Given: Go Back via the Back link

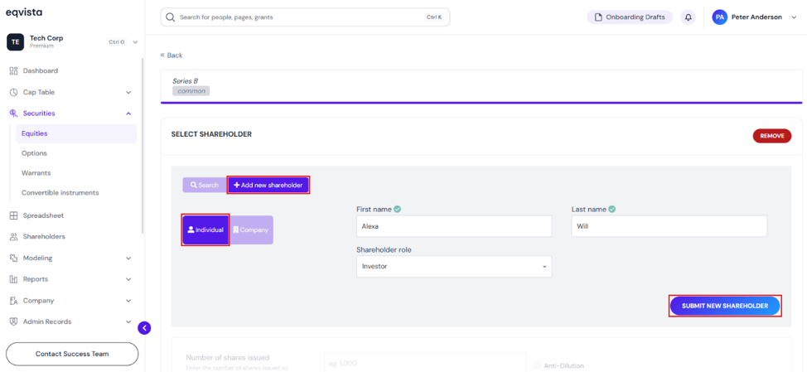Looking at the screenshot, I should [172, 55].
